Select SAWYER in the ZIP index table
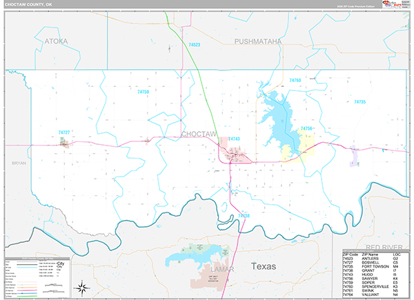The height and width of the screenshot is (300, 414). pos(370,279)
